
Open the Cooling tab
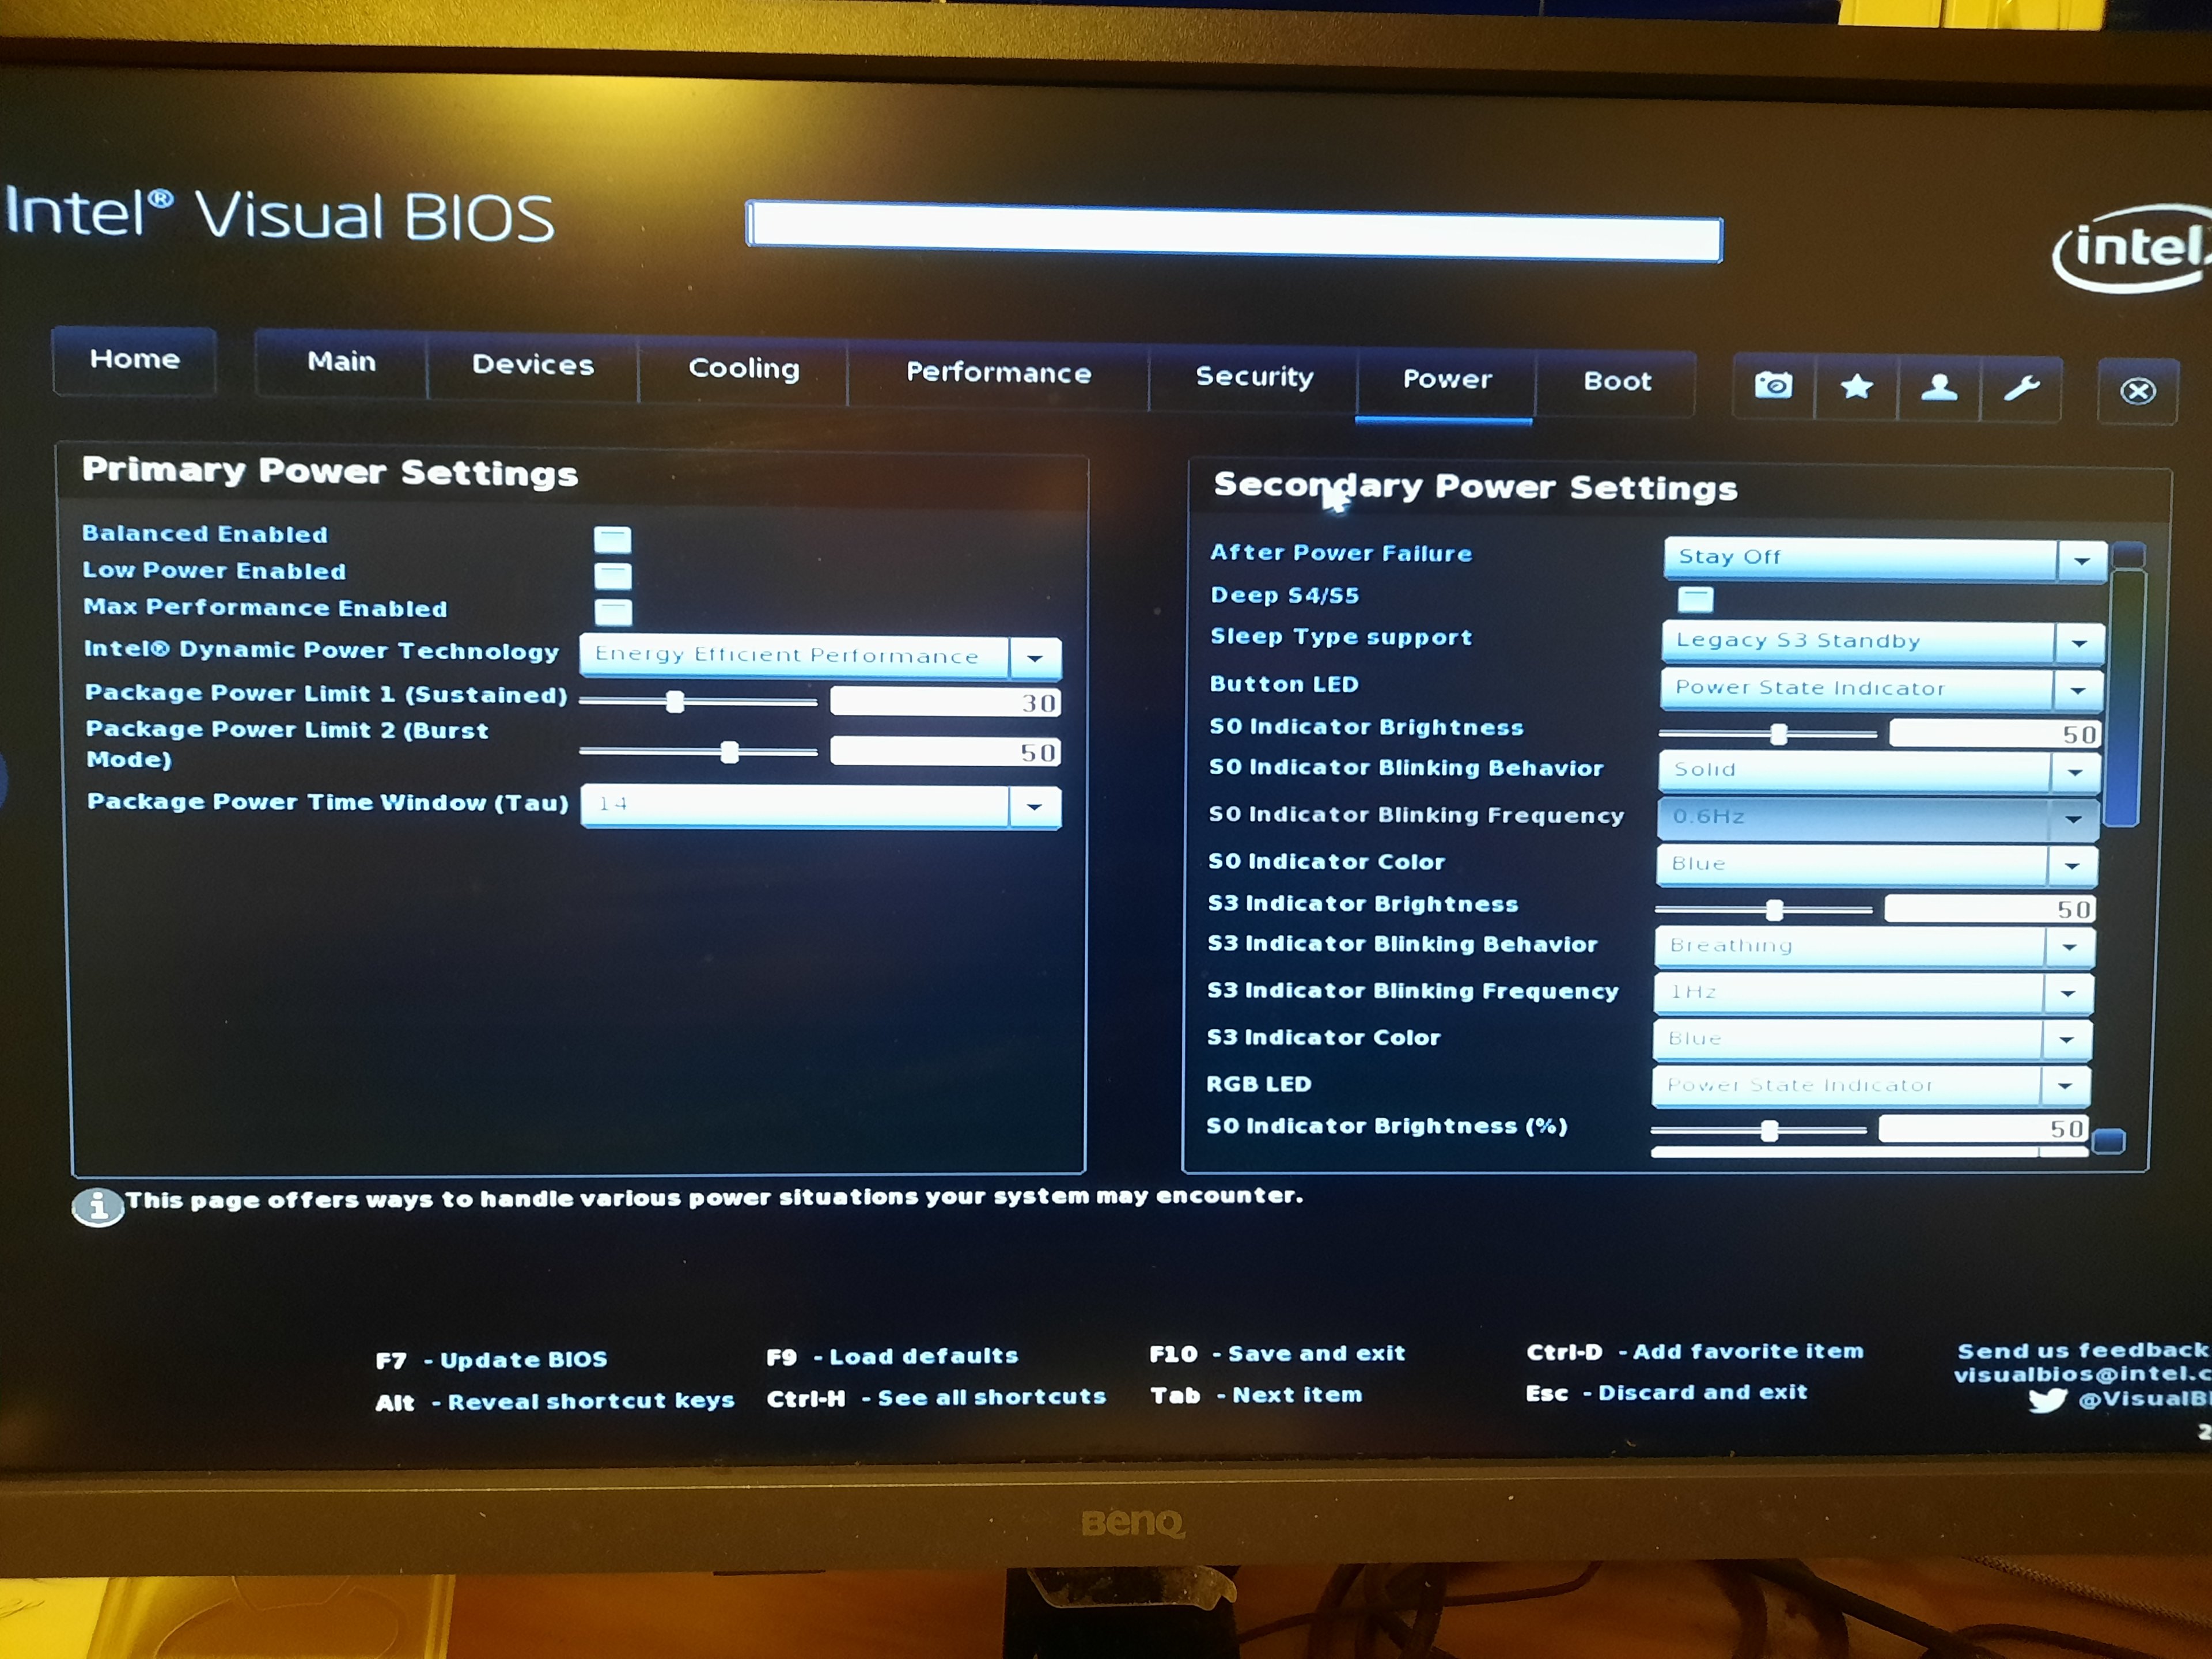point(743,368)
